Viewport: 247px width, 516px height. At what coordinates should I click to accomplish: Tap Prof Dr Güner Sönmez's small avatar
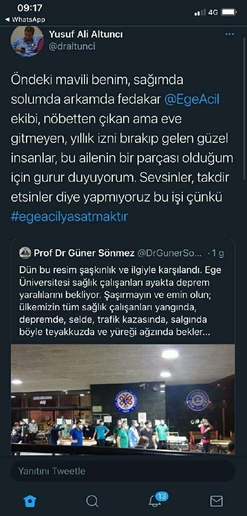click(26, 253)
